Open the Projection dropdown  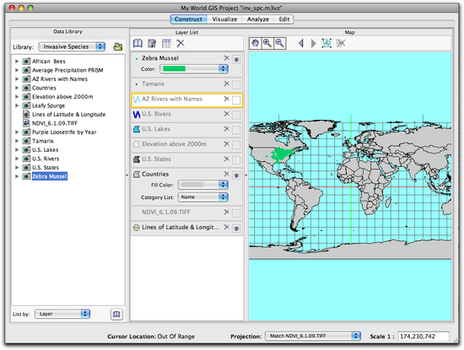(313, 337)
